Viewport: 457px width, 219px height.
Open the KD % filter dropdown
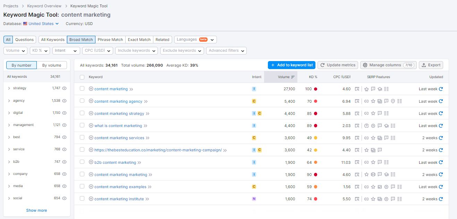(x=40, y=51)
